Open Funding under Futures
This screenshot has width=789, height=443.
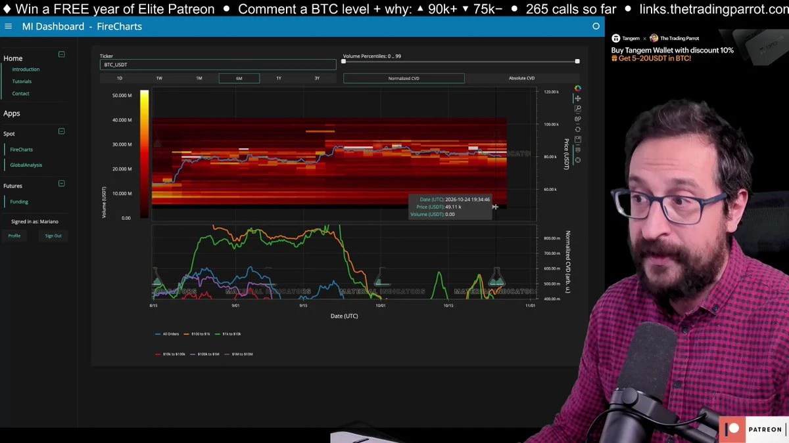pos(19,202)
